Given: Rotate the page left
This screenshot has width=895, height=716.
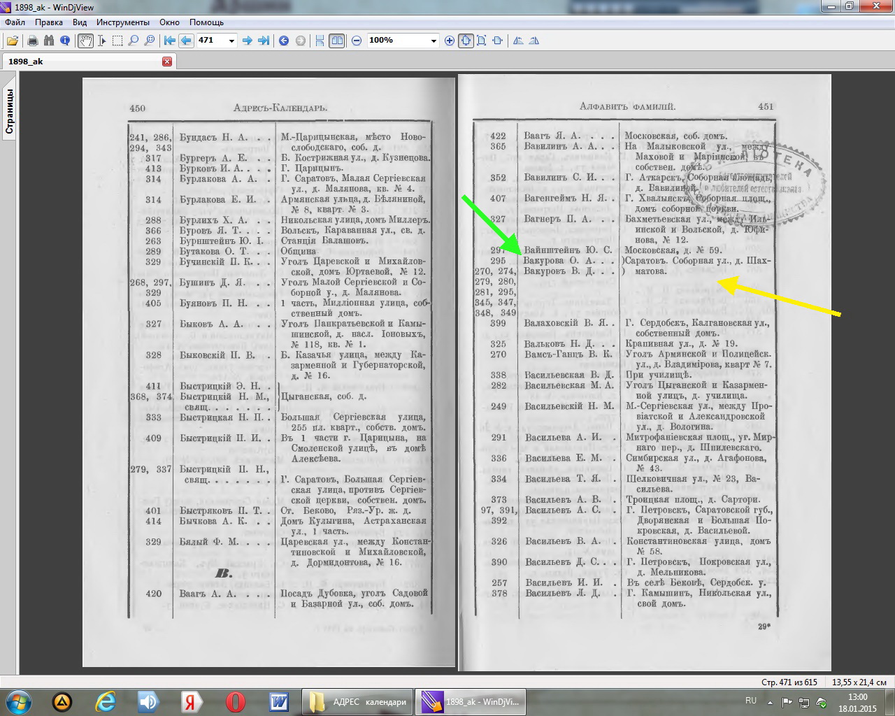Looking at the screenshot, I should (x=518, y=41).
